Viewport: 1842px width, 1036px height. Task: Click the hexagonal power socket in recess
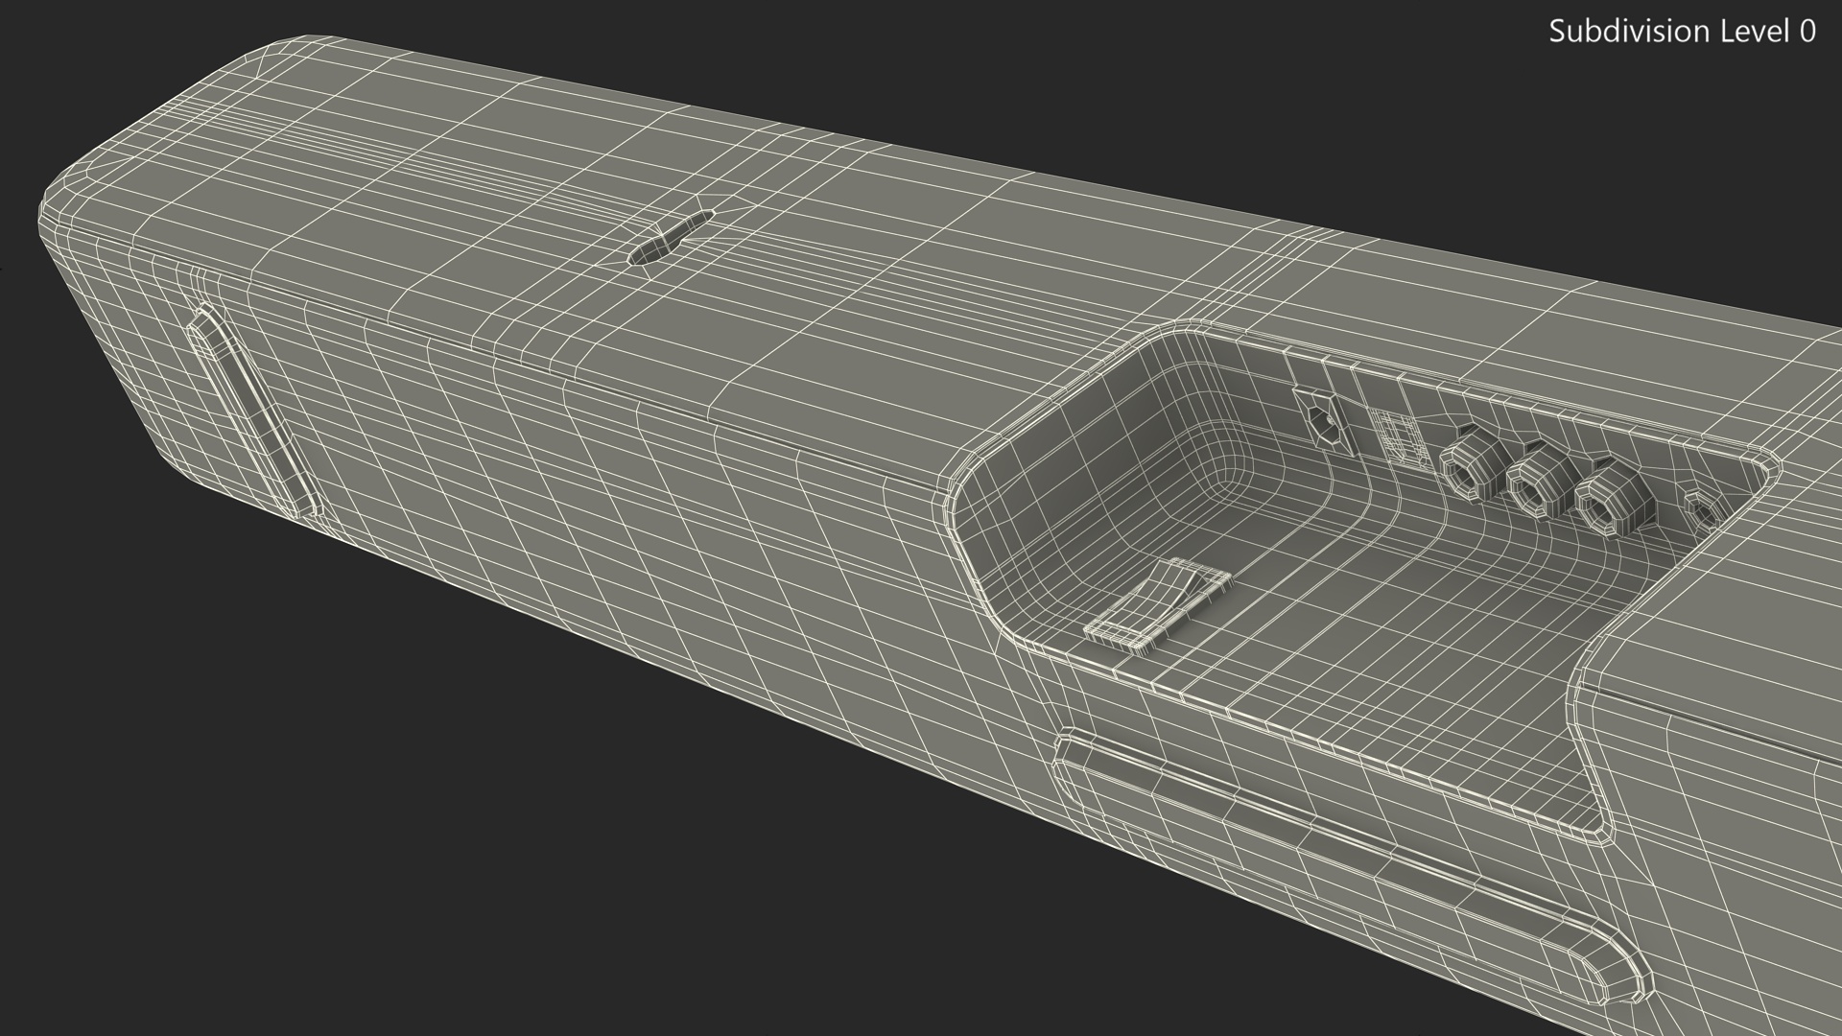[x=1323, y=423]
